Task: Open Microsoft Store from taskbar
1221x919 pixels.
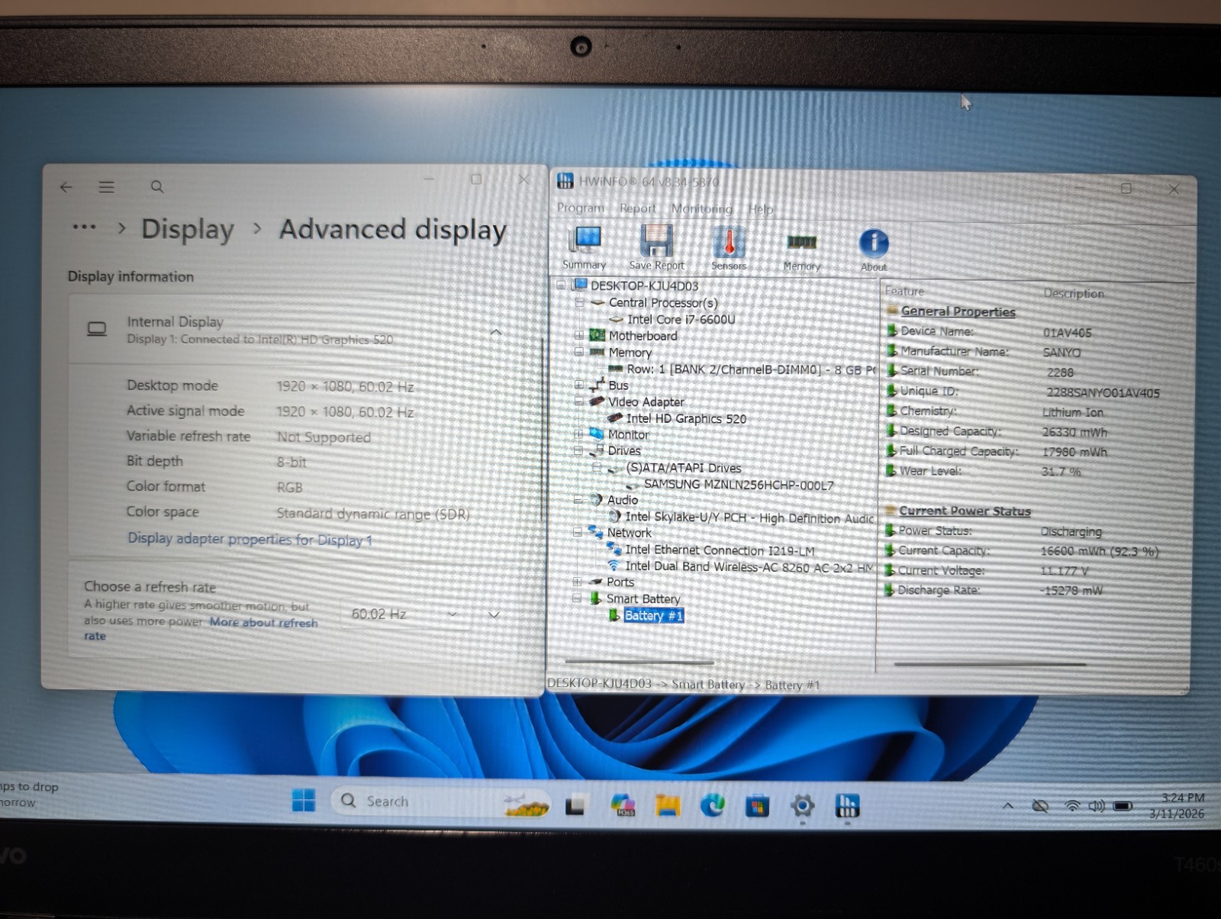Action: click(x=757, y=806)
